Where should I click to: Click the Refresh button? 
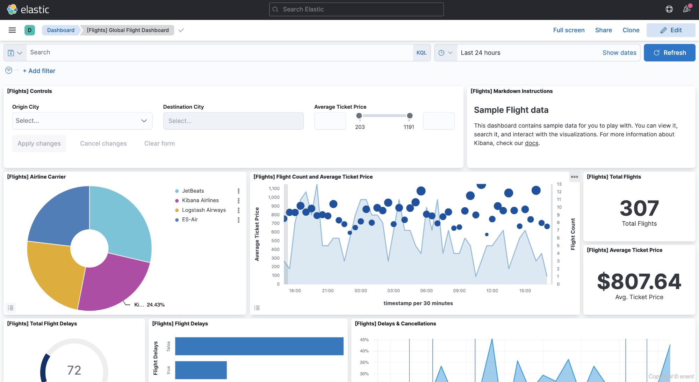click(x=669, y=53)
